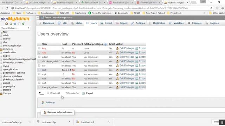Screen dimensions: 225x126
Task: Open the Bookmarks star folder in bookmarks bar
Action: click(x=121, y=13)
